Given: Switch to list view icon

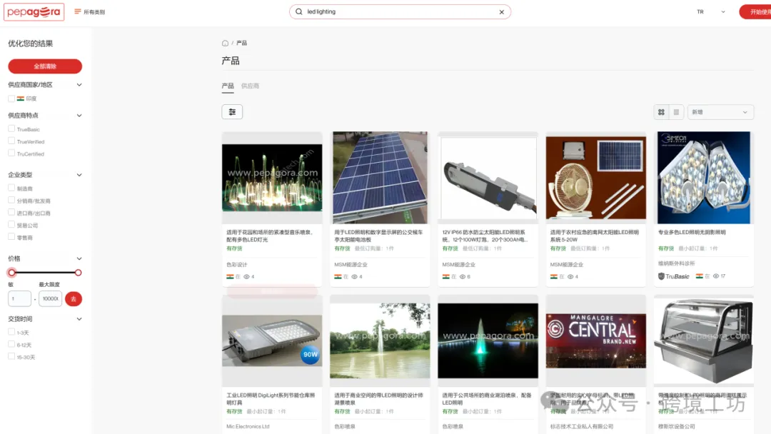Looking at the screenshot, I should (x=675, y=112).
